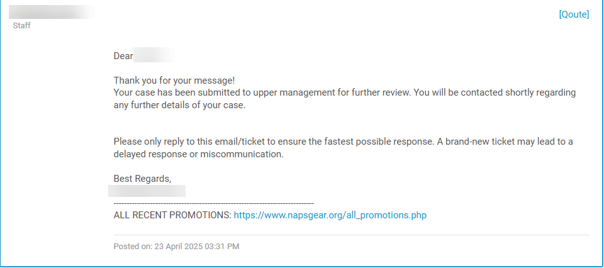Click the "Dear" greeting word
The image size is (604, 268).
click(123, 56)
